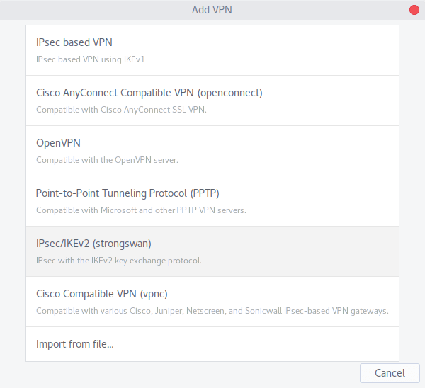Select Cisco Compatible VPN (vpnc)
Screen dimensions: 425x388
pyautogui.click(x=212, y=302)
